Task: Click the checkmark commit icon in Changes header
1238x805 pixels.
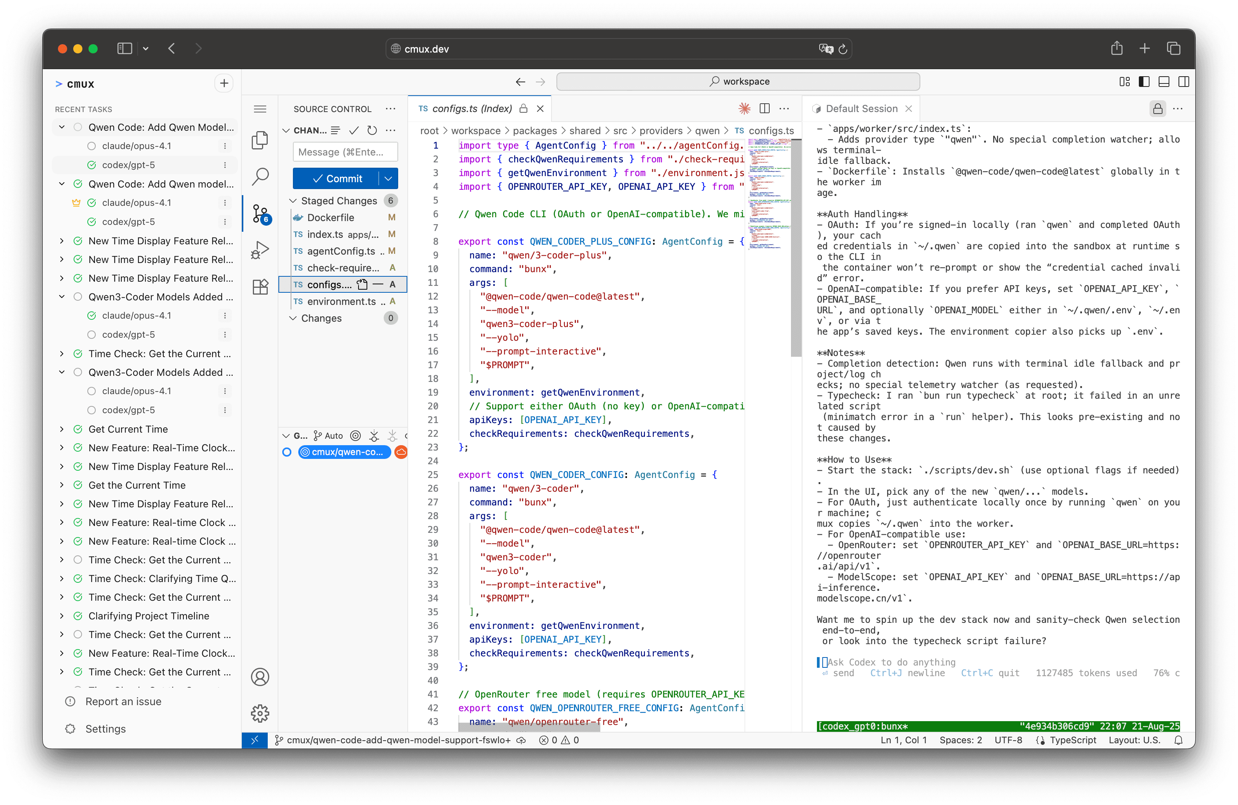Action: tap(354, 130)
